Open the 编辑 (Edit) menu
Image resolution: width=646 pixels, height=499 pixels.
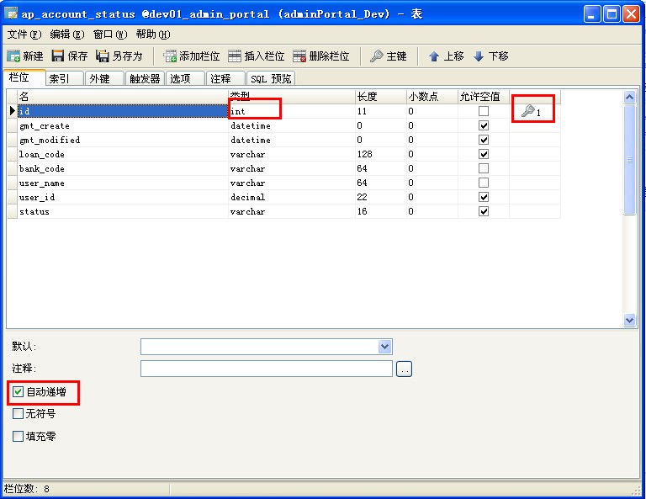66,35
